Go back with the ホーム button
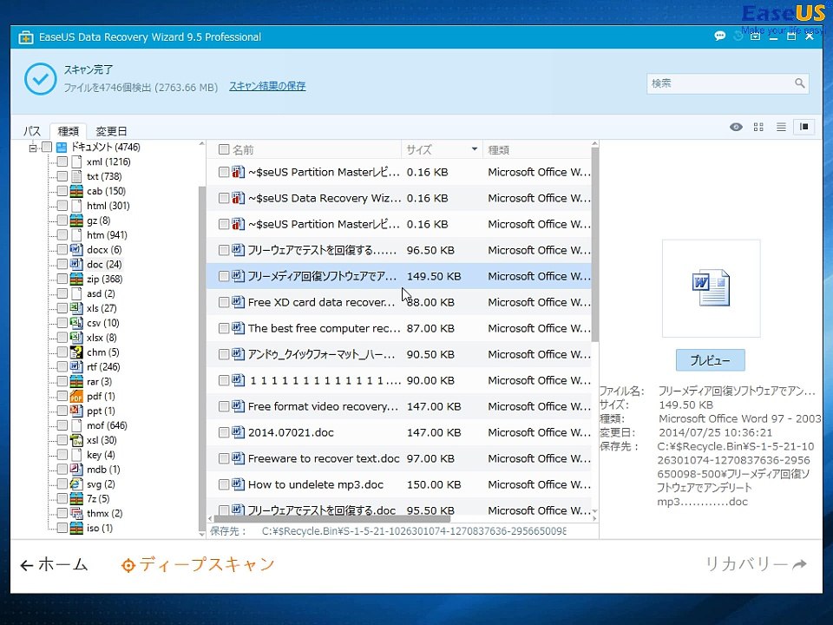Viewport: 833px width, 625px height. (x=54, y=564)
